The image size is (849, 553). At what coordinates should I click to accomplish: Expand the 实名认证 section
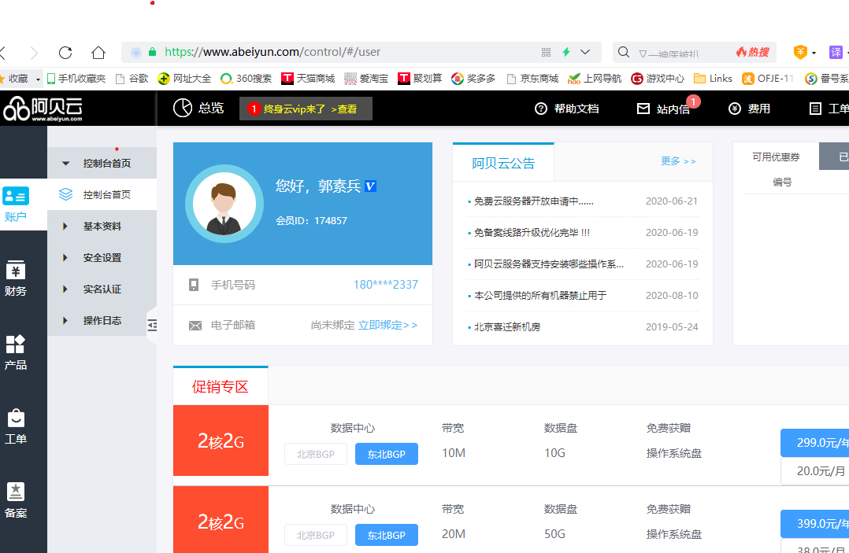coord(102,289)
